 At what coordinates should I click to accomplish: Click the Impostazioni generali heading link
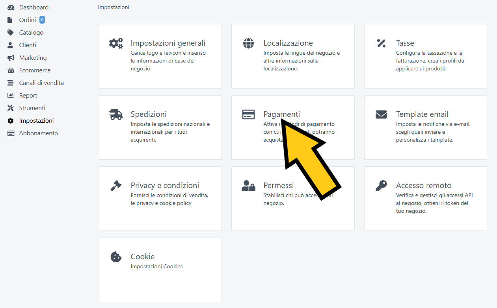168,43
